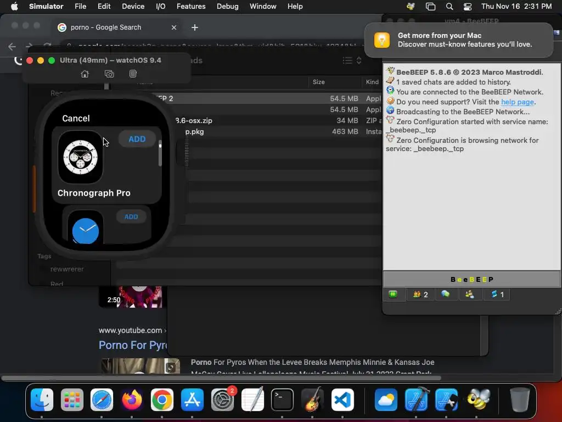Open System Settings from the Dock
This screenshot has height=422, width=562.
(222, 399)
